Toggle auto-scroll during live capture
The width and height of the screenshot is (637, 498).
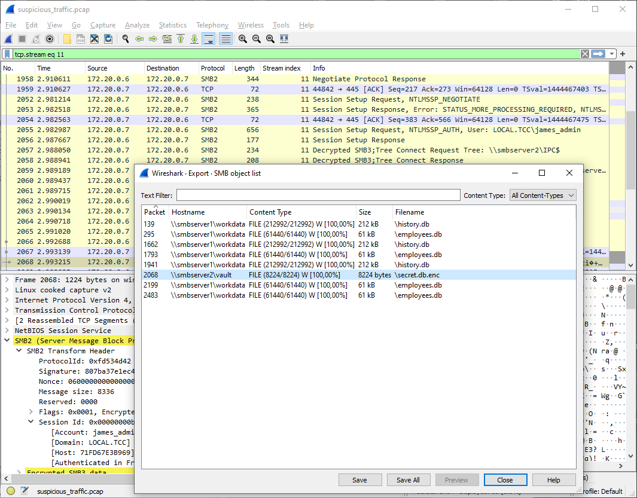click(208, 39)
